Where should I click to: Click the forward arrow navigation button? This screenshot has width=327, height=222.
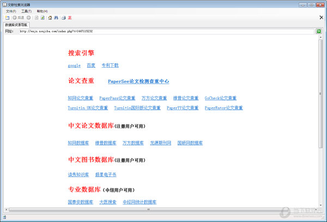pos(28,18)
